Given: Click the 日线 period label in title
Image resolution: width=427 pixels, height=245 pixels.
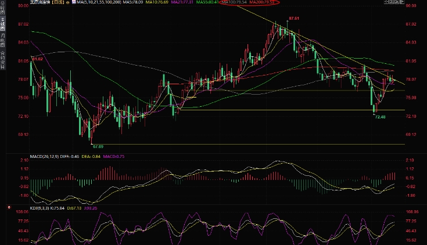Looking at the screenshot, I should pos(58,2).
